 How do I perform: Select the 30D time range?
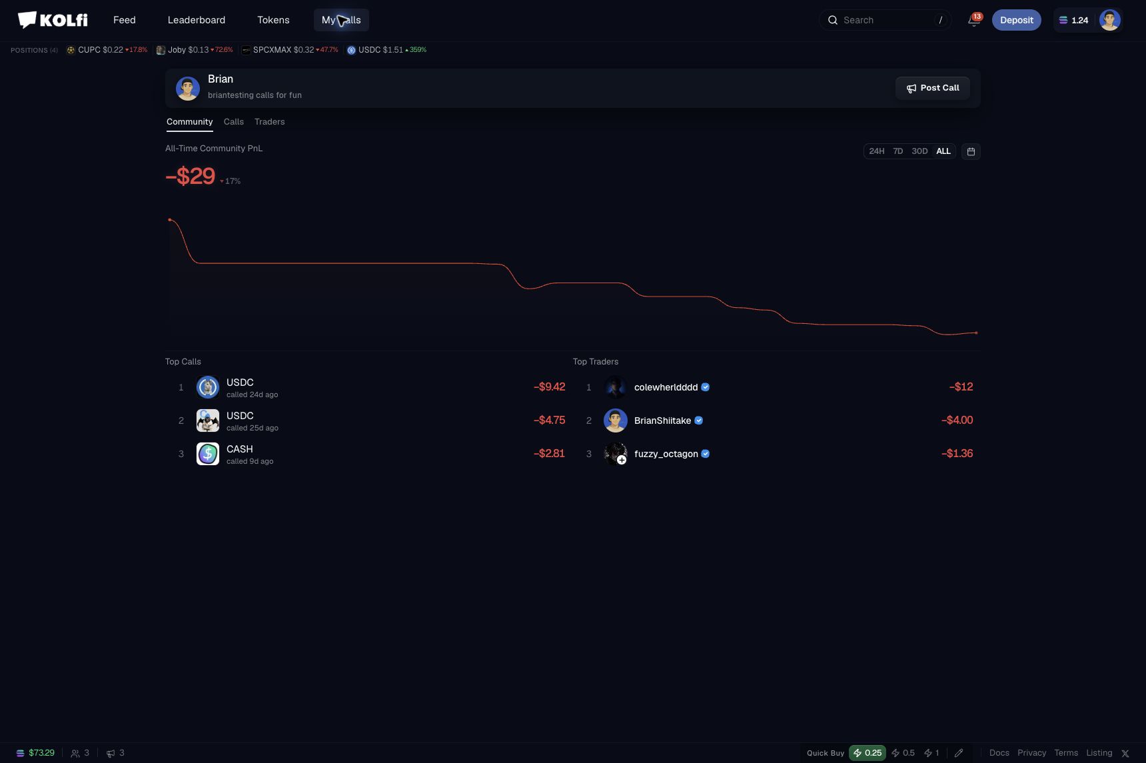coord(919,151)
